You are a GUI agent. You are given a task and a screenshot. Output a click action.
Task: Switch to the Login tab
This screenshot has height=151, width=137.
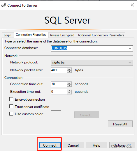(8, 35)
